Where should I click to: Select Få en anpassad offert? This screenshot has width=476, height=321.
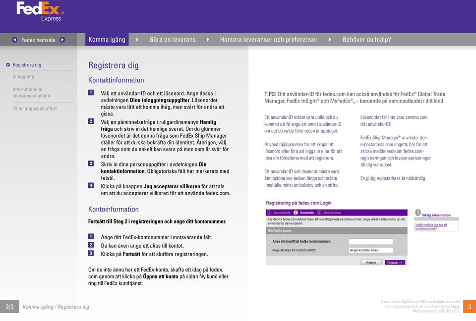(x=35, y=108)
